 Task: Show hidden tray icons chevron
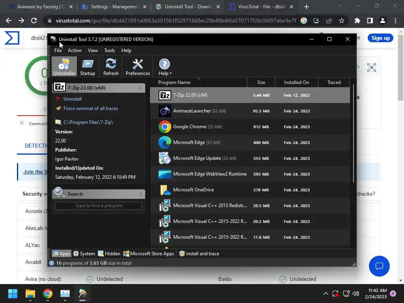coord(325,294)
